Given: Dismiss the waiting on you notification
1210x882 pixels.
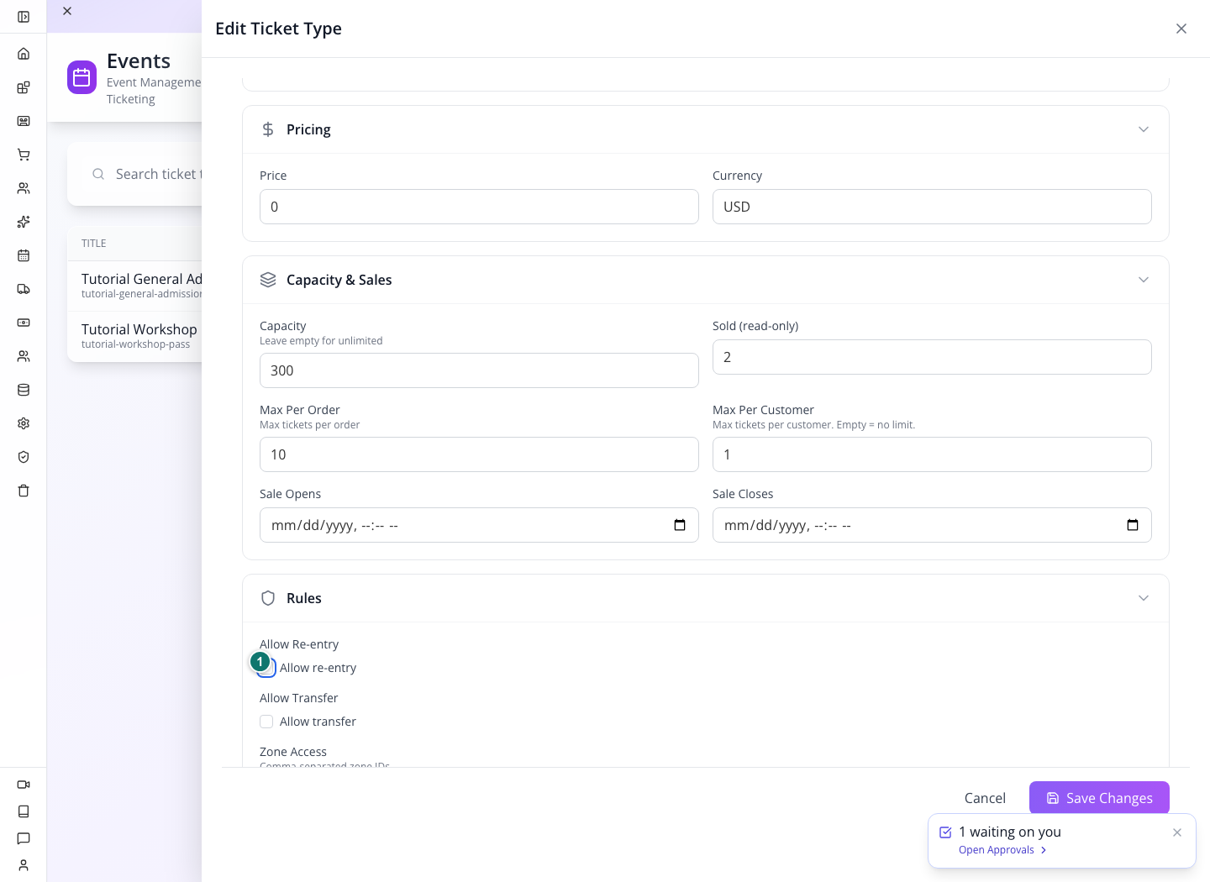Looking at the screenshot, I should (1177, 832).
